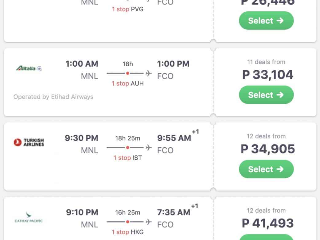The width and height of the screenshot is (320, 240).
Task: Click the '1 stop PVG' label
Action: click(x=127, y=9)
